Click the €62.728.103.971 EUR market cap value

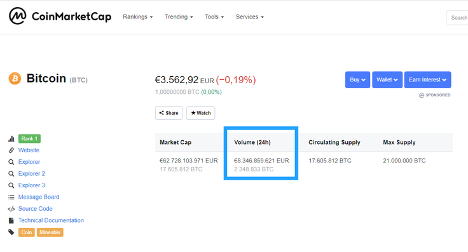(x=189, y=161)
